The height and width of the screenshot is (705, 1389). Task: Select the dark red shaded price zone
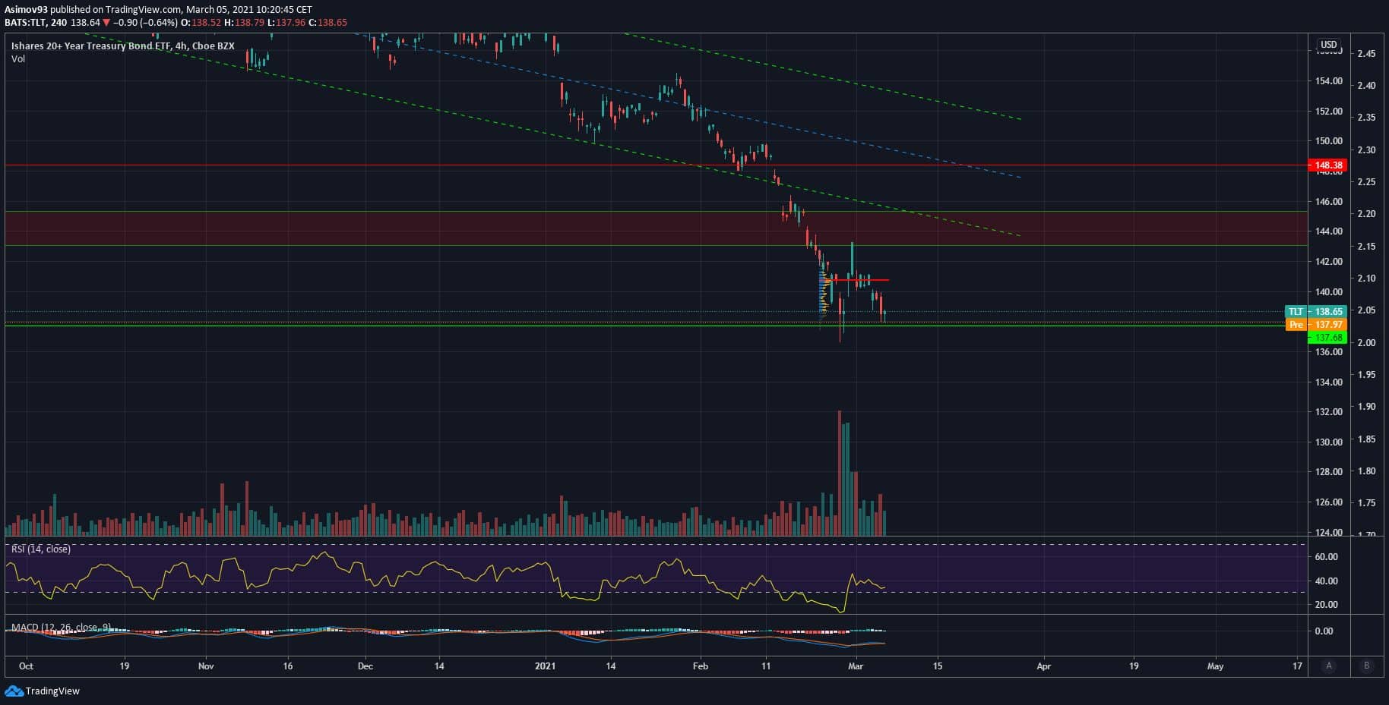point(456,228)
